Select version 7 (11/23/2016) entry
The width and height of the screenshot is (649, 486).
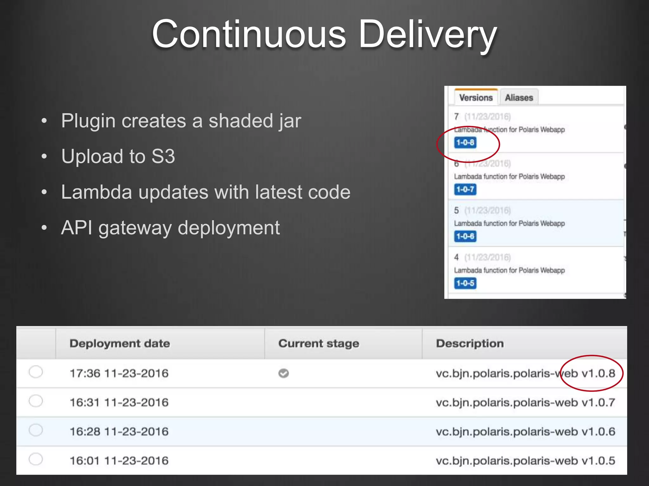(536, 129)
